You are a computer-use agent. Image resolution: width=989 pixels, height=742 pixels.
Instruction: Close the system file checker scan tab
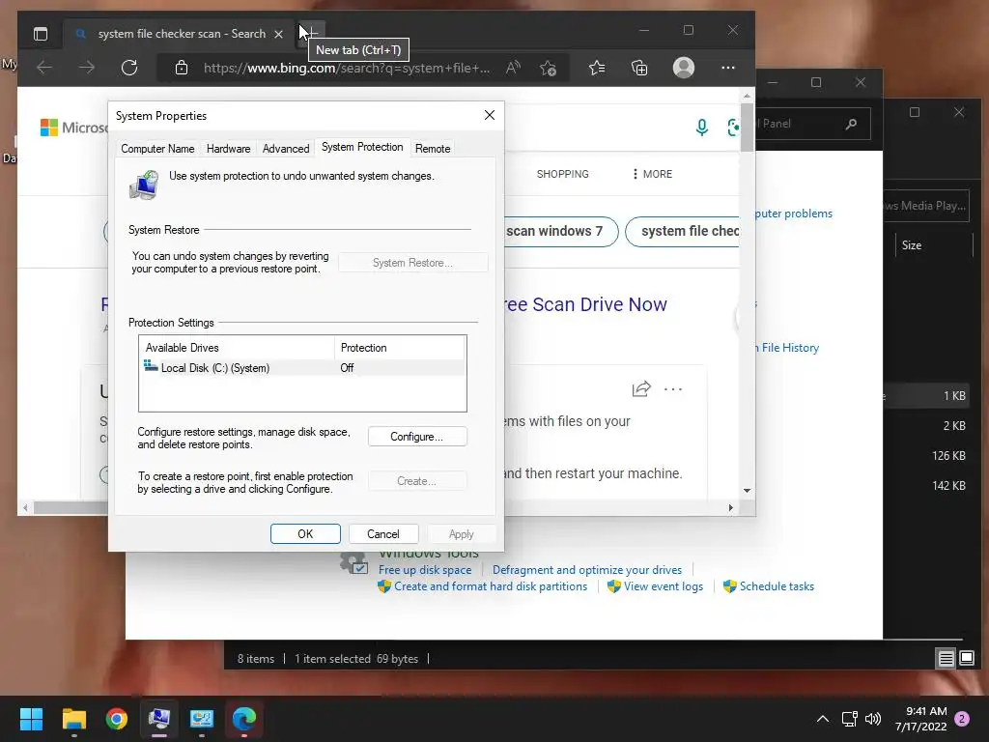coord(278,34)
